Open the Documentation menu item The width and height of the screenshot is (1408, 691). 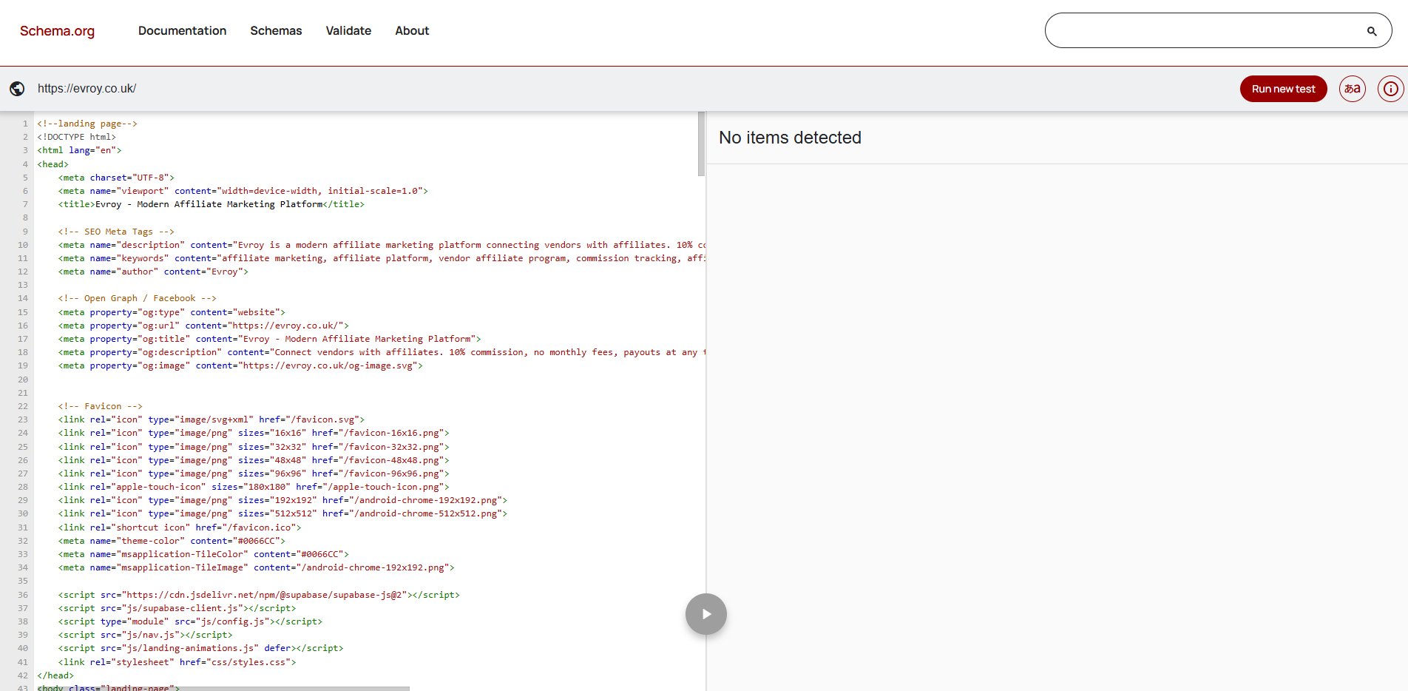point(182,30)
